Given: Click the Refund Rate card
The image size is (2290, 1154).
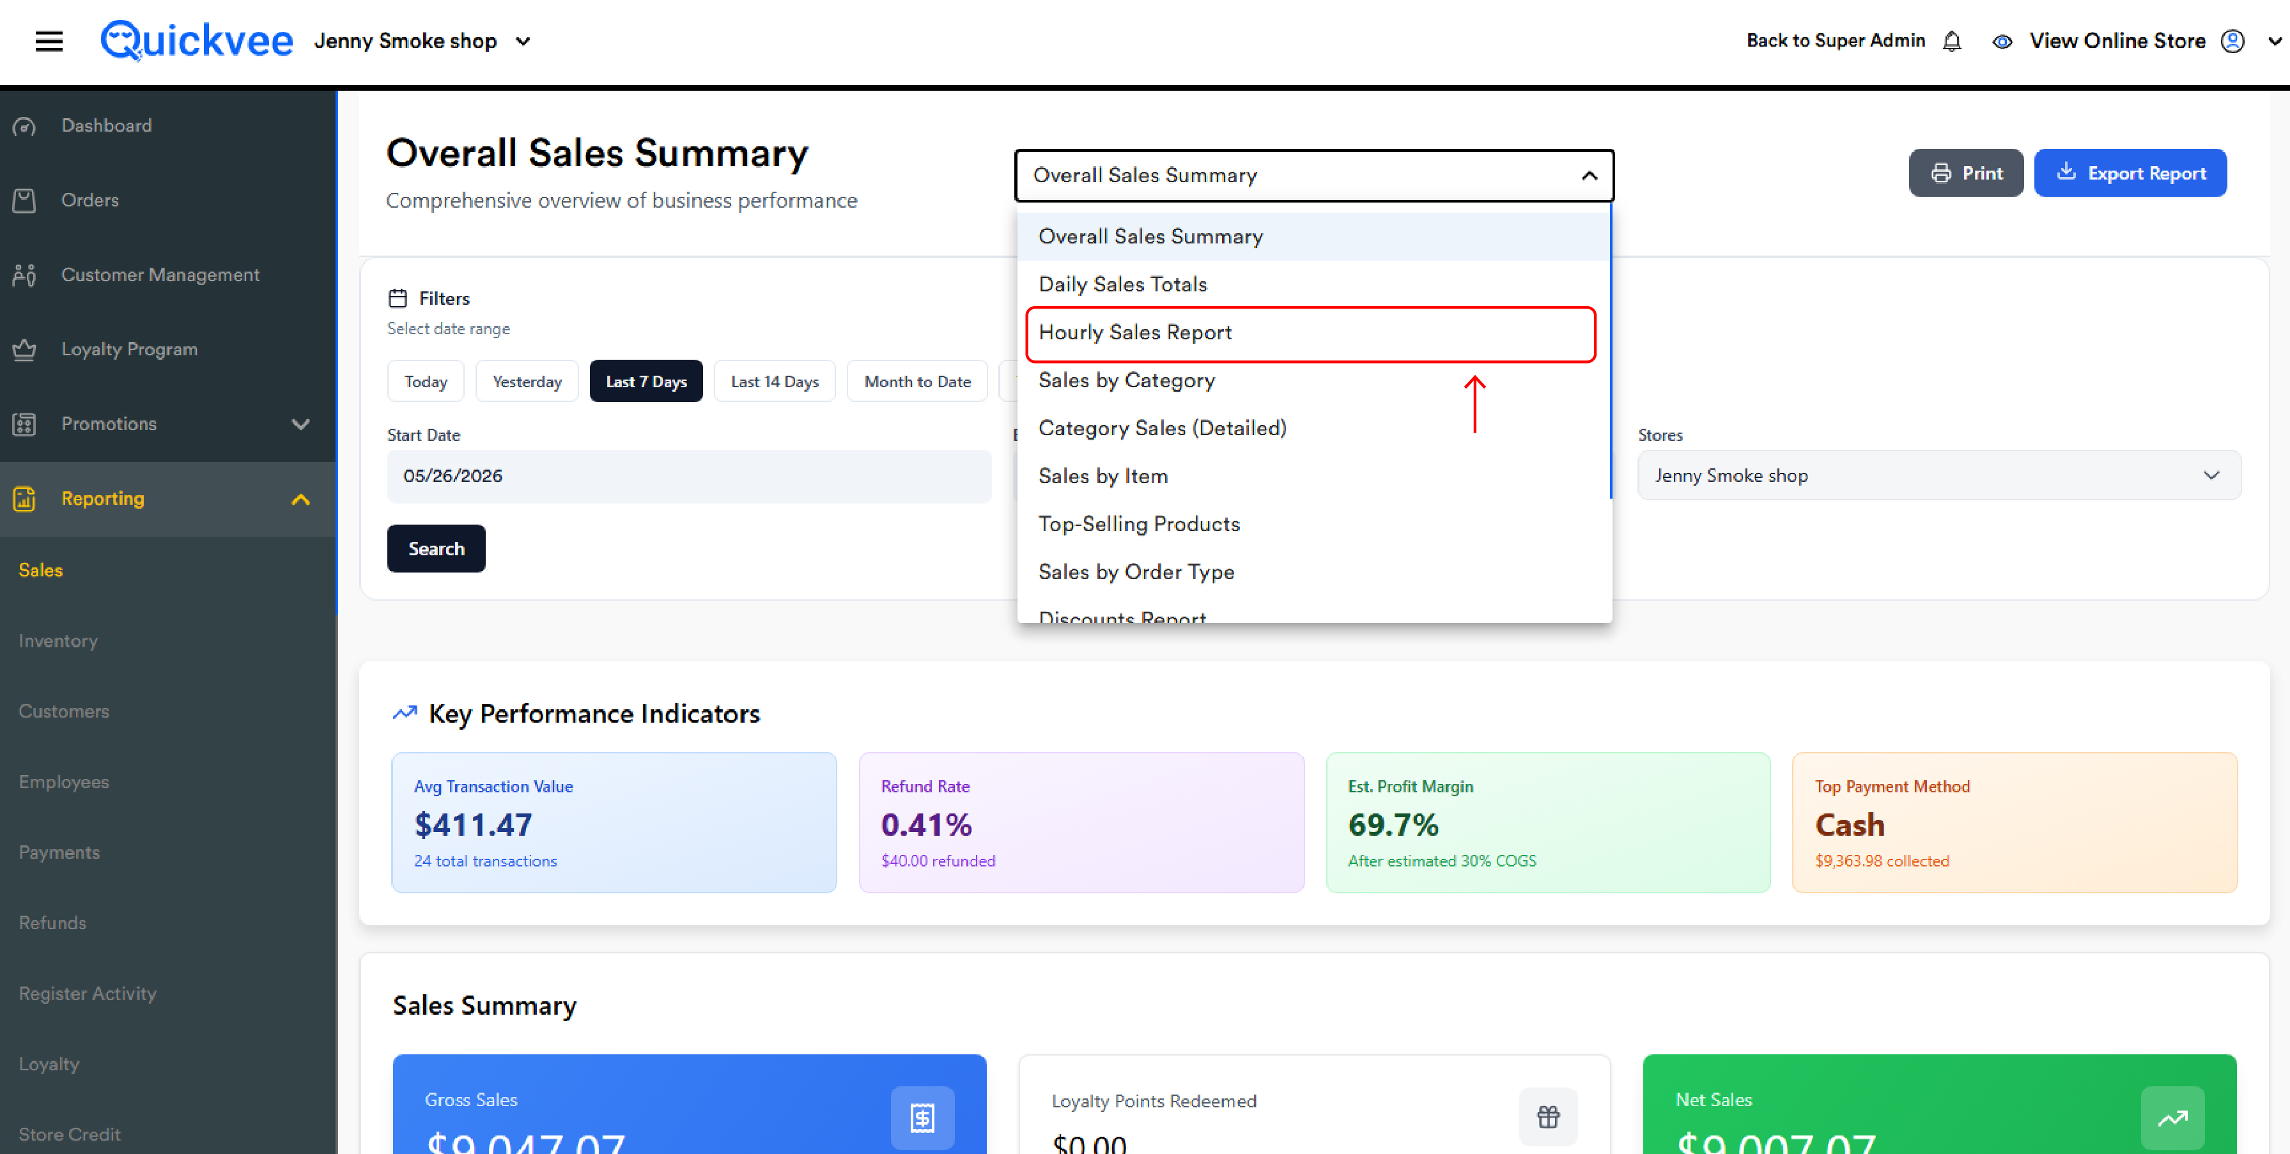Looking at the screenshot, I should pyautogui.click(x=1081, y=822).
